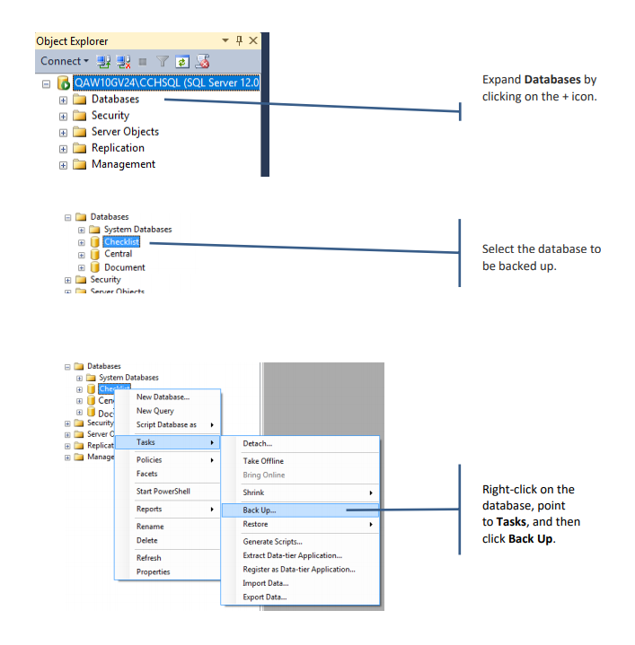
Task: Click the Connect Object Explorer icon
Action: pos(103,62)
